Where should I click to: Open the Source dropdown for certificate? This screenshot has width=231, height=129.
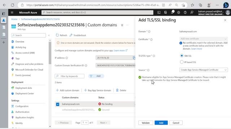pyautogui.click(x=204, y=70)
